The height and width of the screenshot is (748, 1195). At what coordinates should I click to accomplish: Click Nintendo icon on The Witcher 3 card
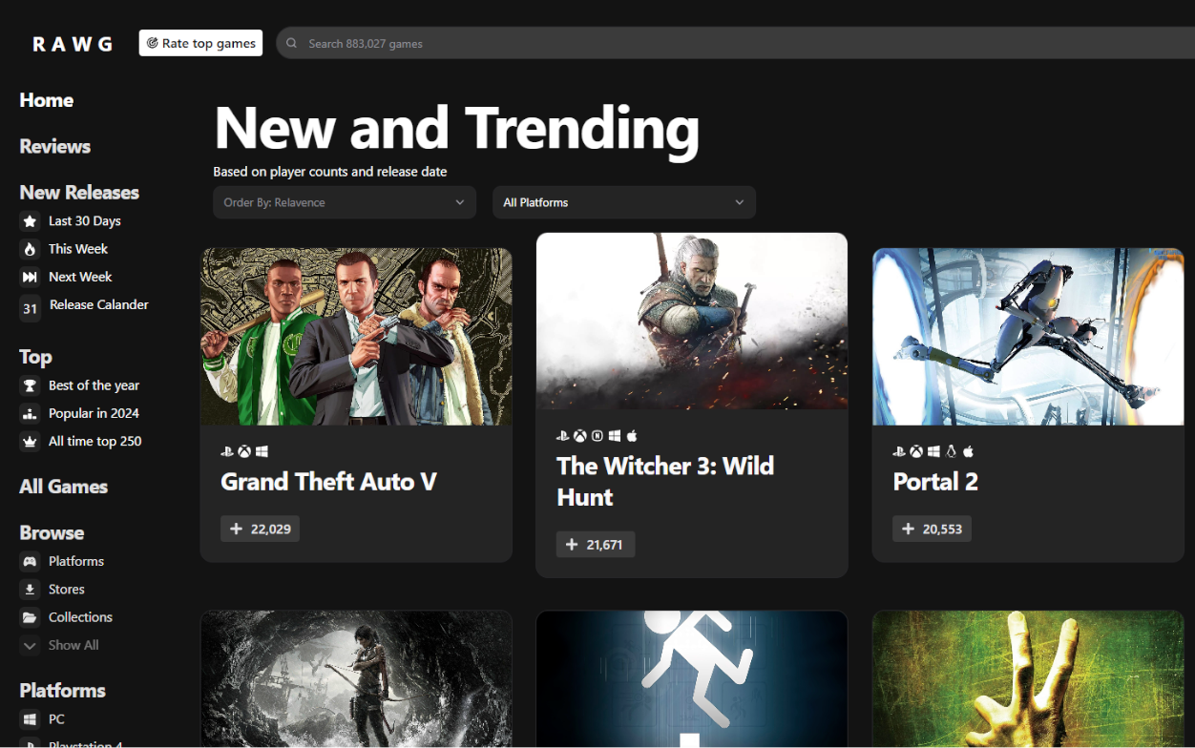tap(597, 436)
